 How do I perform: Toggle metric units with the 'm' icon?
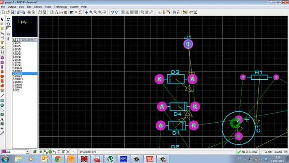click(x=71, y=12)
